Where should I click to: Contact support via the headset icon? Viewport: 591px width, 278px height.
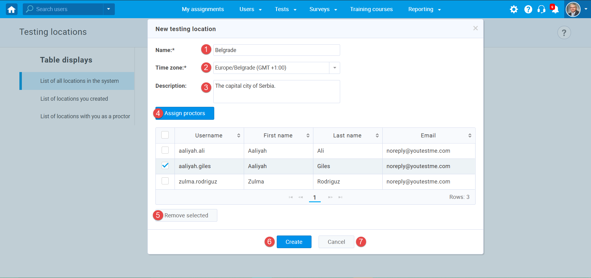click(x=541, y=9)
